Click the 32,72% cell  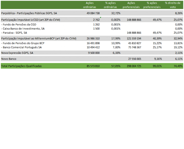(116, 13)
